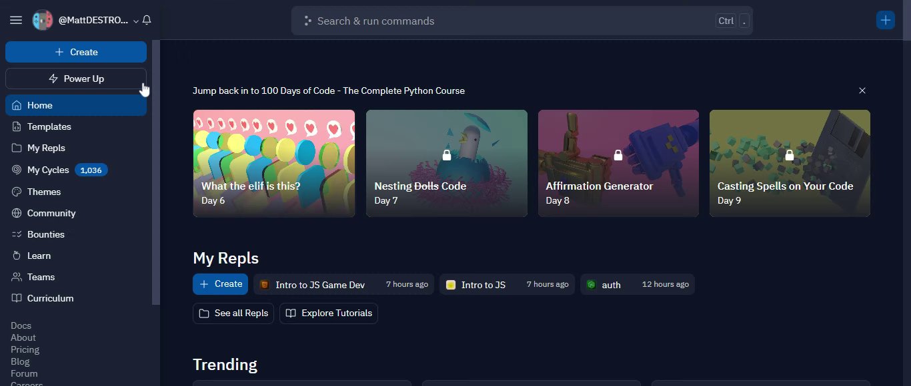Viewport: 911px width, 386px height.
Task: Click the Templates file icon
Action: pyautogui.click(x=17, y=126)
